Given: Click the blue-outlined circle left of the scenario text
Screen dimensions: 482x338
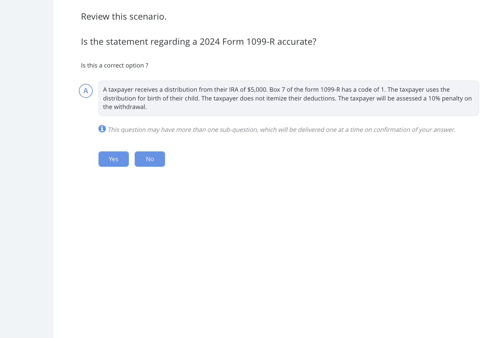Looking at the screenshot, I should tap(86, 91).
